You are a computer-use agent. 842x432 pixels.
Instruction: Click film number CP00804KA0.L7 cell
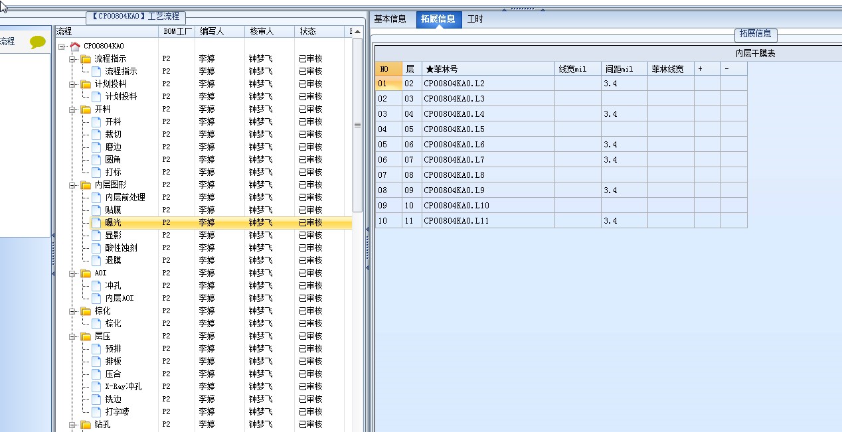[488, 160]
